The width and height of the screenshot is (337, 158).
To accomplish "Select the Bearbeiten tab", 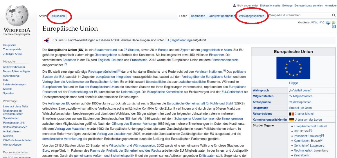I will point(198,16).
